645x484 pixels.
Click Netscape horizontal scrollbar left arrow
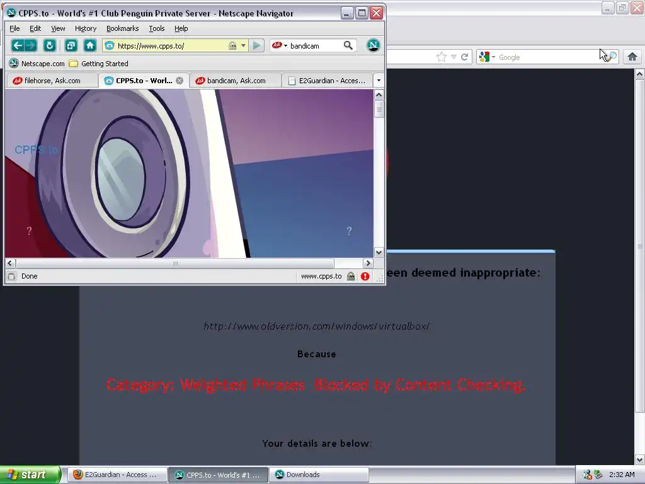click(10, 263)
